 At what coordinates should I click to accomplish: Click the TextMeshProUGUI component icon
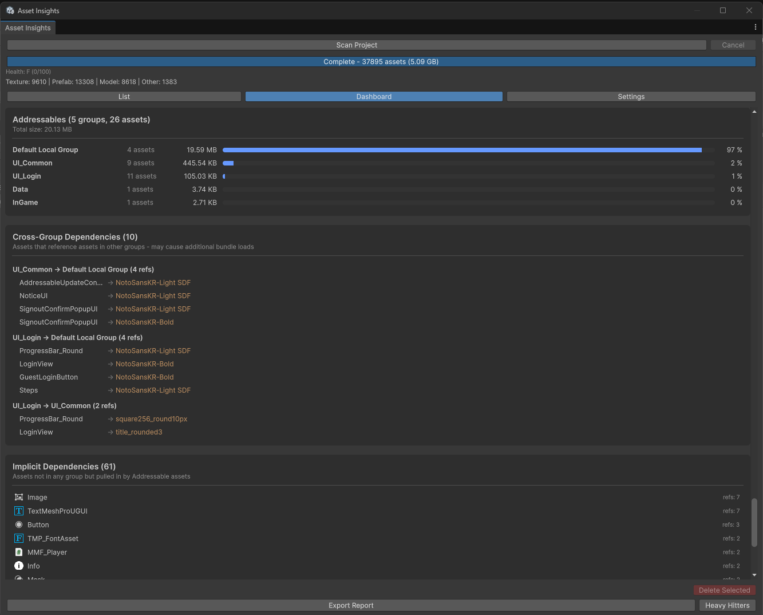pos(19,511)
